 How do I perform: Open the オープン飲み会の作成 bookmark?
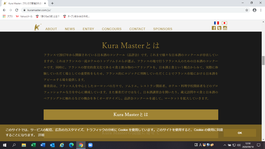76,17
